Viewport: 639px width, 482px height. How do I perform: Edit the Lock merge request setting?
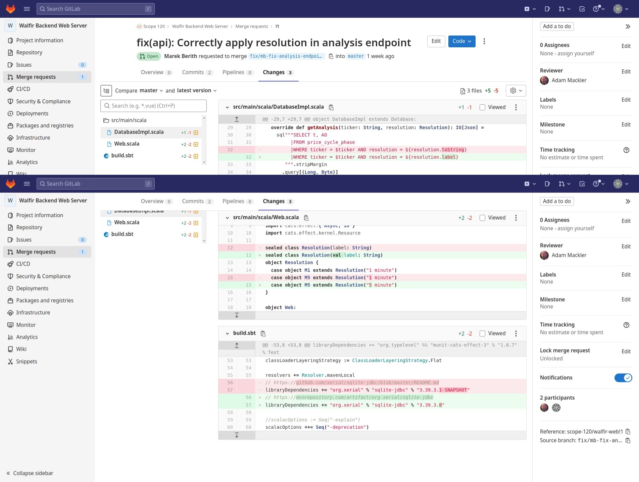click(x=626, y=352)
